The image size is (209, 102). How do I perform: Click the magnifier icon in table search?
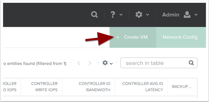[191, 63]
